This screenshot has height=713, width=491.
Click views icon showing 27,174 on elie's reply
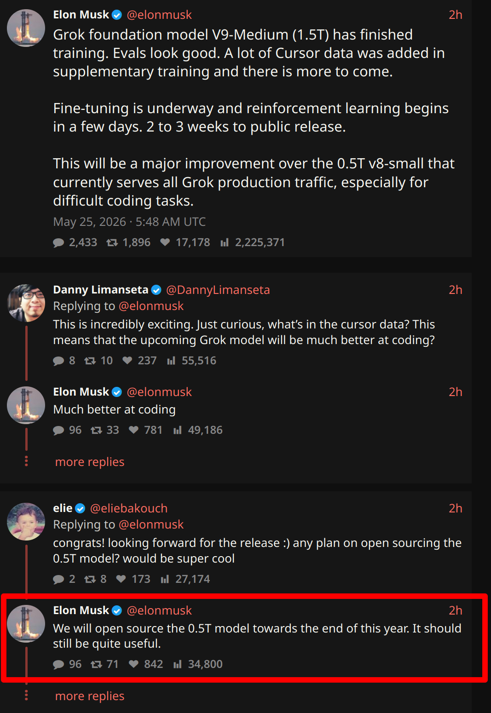coord(165,579)
